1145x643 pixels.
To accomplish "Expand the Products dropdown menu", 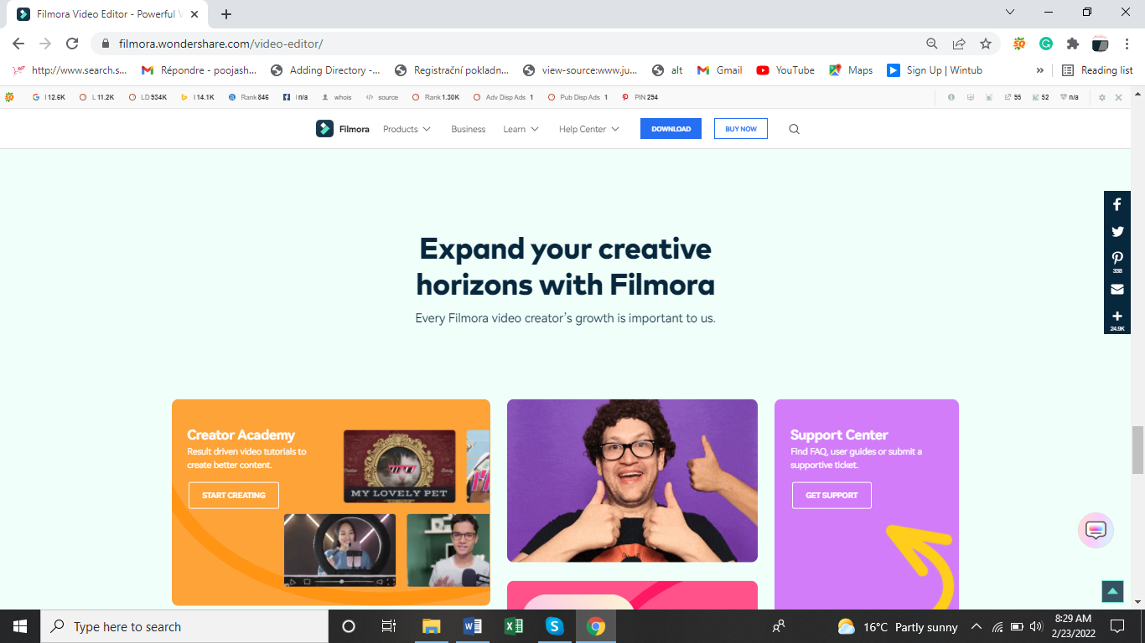I will click(407, 129).
